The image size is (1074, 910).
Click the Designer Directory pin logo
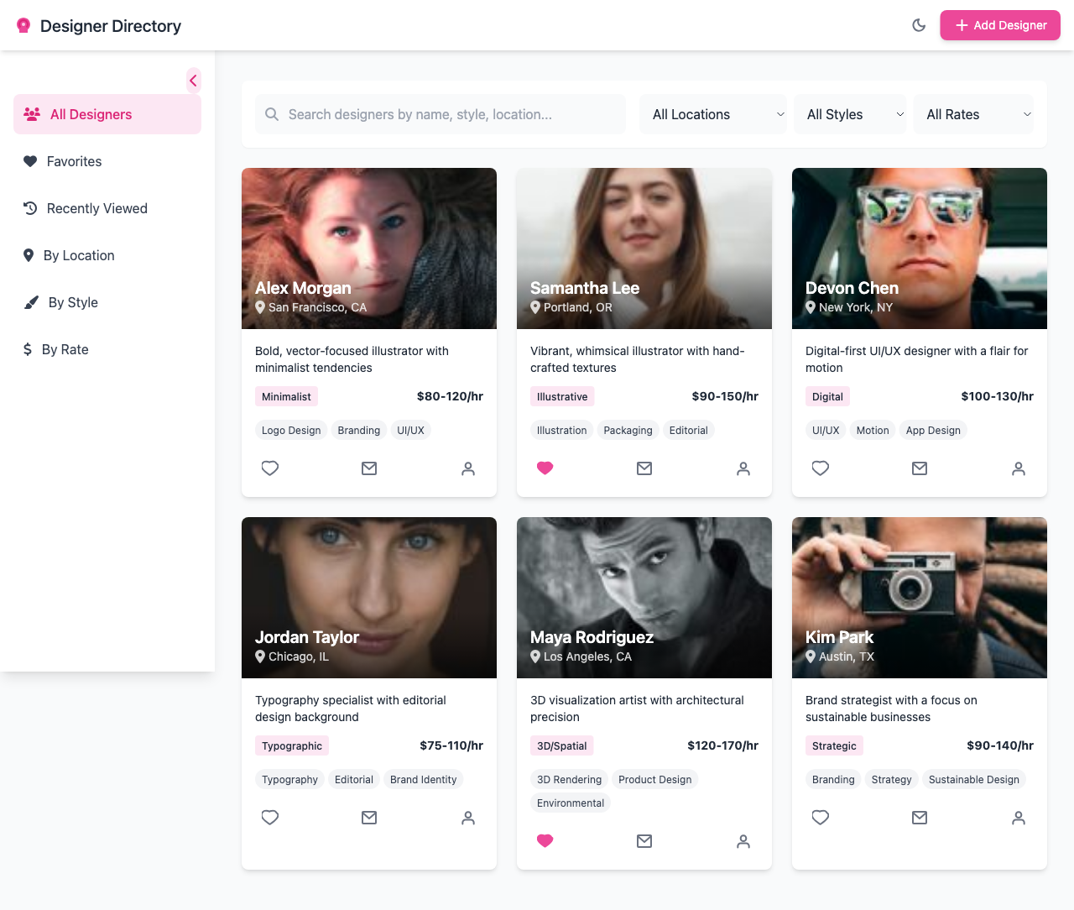(x=23, y=25)
